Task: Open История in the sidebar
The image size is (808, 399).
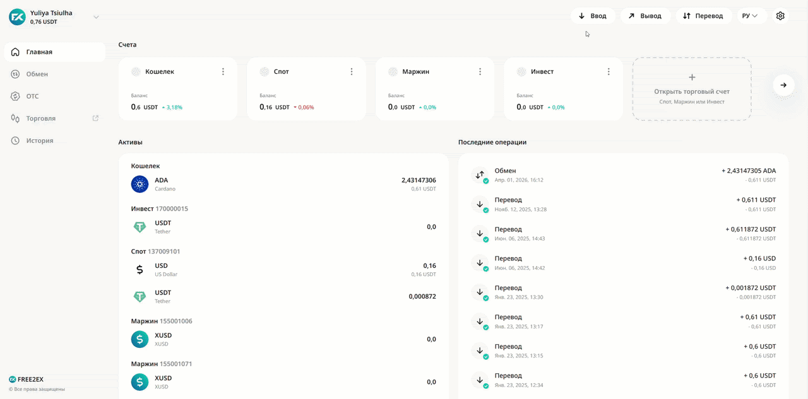Action: tap(39, 141)
